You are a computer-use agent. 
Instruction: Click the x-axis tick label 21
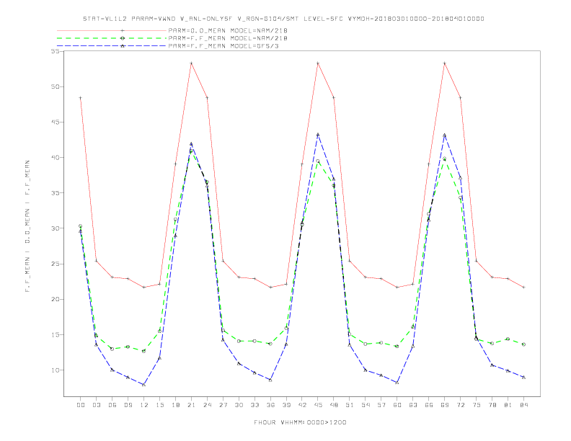pos(192,405)
